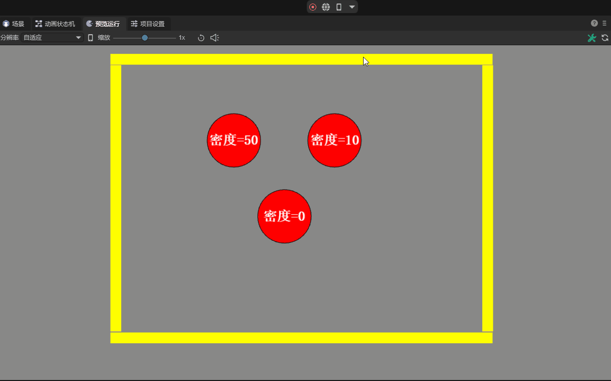Open developer tools wrench icon
This screenshot has height=381, width=611.
pyautogui.click(x=592, y=38)
